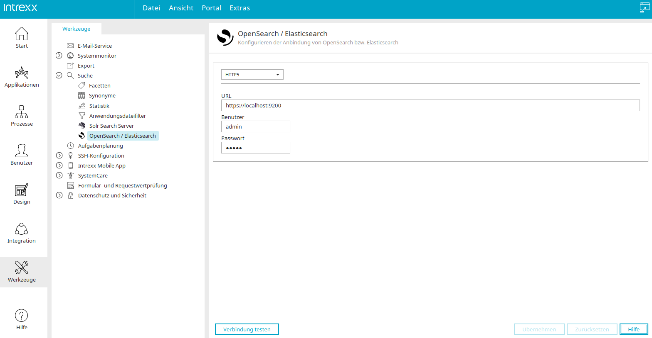Click into the URL input field
Image resolution: width=652 pixels, height=338 pixels.
430,105
